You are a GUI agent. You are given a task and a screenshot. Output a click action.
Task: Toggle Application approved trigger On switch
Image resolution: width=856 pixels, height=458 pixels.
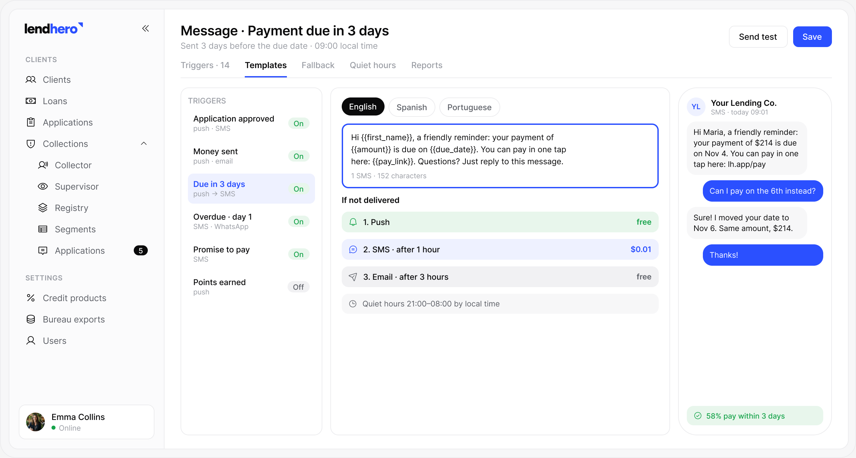point(299,124)
